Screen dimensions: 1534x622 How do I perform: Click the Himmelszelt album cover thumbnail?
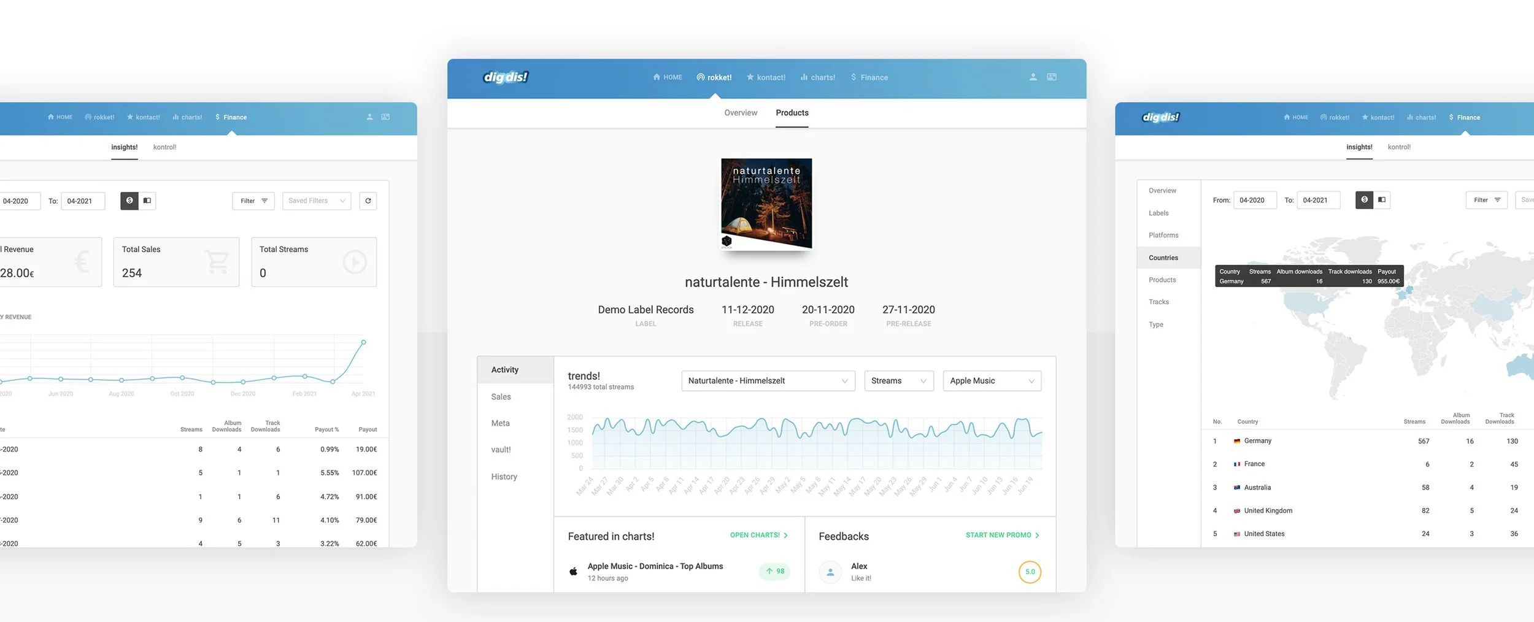[x=766, y=204]
